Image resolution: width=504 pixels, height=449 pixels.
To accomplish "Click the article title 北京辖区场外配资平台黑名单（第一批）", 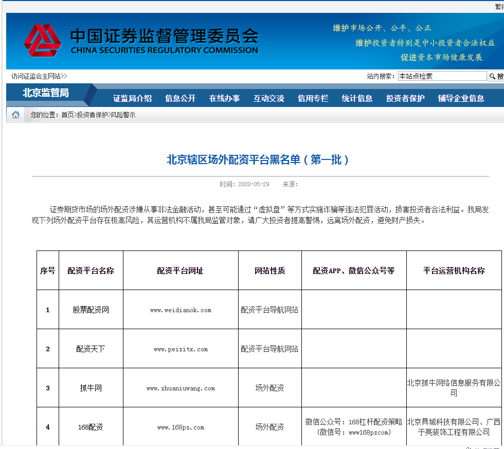I will pos(251,159).
